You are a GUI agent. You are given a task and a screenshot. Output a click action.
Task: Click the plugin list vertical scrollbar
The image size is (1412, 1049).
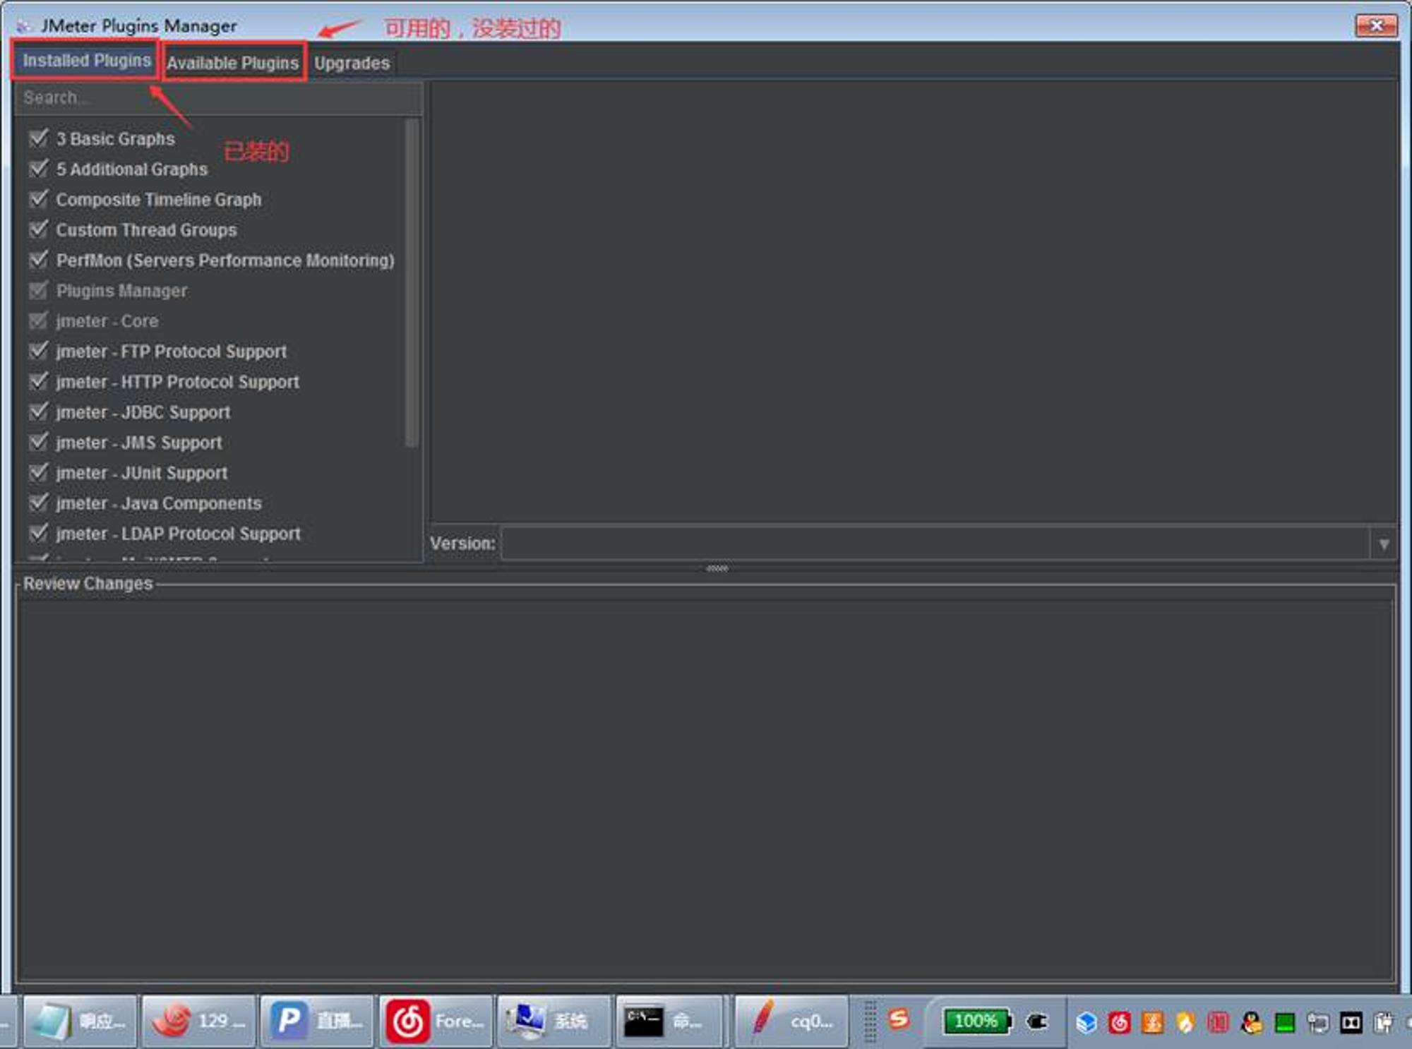coord(412,282)
